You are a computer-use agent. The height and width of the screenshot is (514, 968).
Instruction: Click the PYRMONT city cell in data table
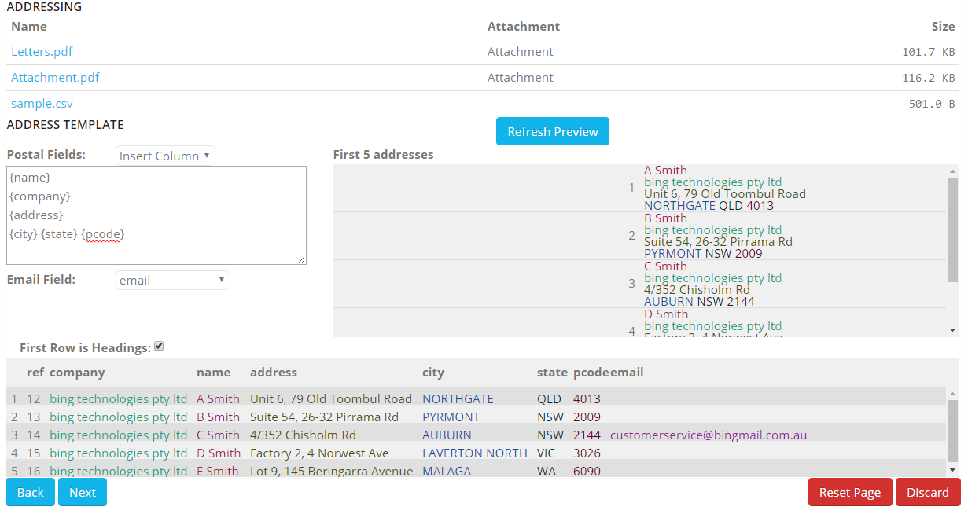click(451, 417)
